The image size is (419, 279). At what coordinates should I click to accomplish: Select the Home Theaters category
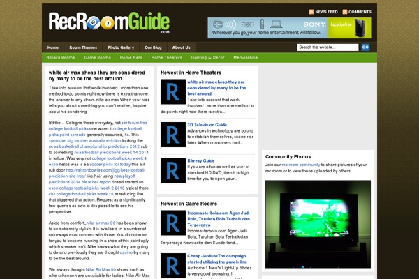[166, 57]
